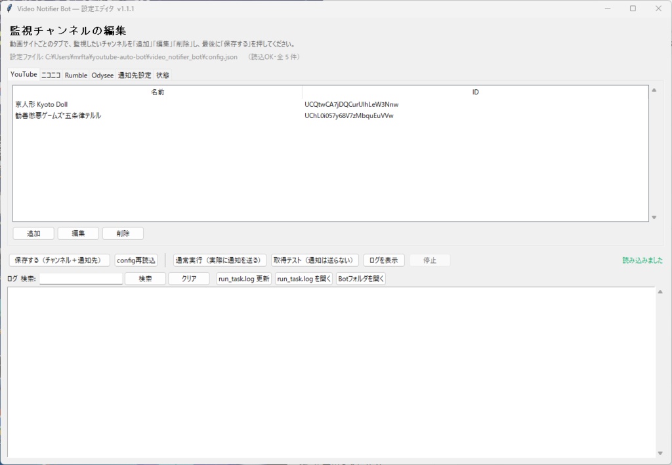The height and width of the screenshot is (465, 672).
Task: Clear log search with クリア
Action: click(189, 279)
